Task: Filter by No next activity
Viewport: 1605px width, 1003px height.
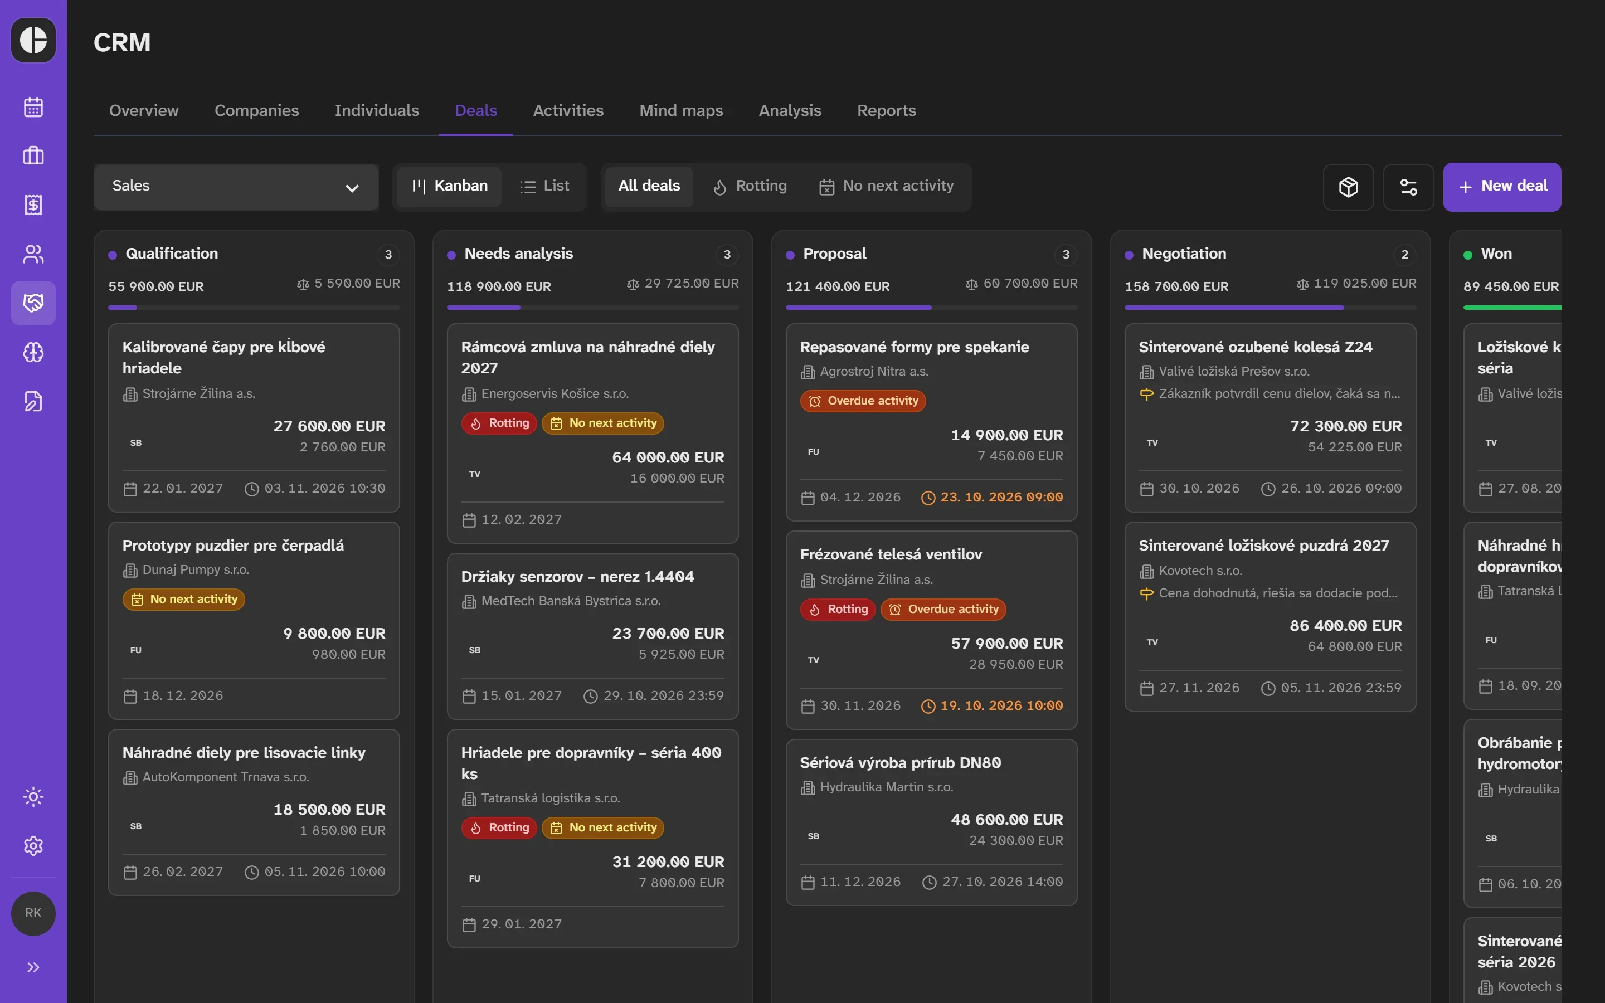Action: click(x=886, y=187)
